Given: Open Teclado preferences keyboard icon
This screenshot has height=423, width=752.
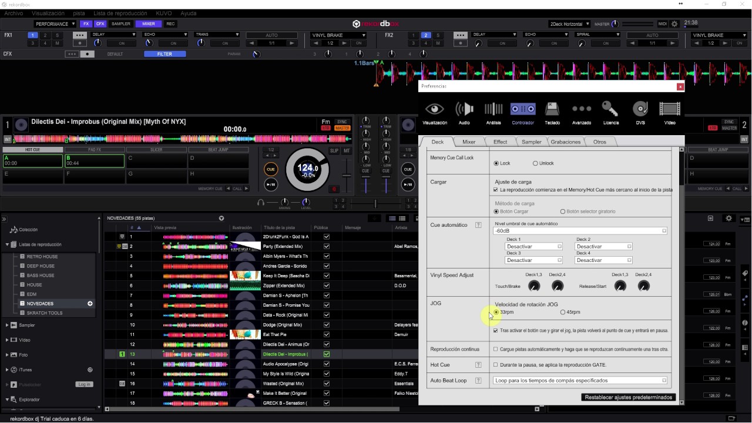Looking at the screenshot, I should point(552,109).
